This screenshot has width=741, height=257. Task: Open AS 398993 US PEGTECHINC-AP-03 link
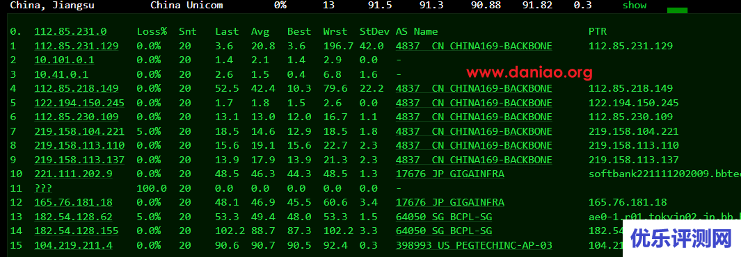click(x=474, y=245)
